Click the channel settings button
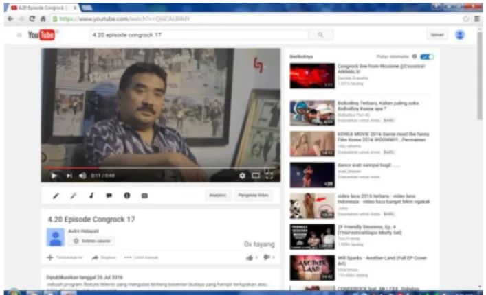This screenshot has width=486, height=295. [91, 241]
